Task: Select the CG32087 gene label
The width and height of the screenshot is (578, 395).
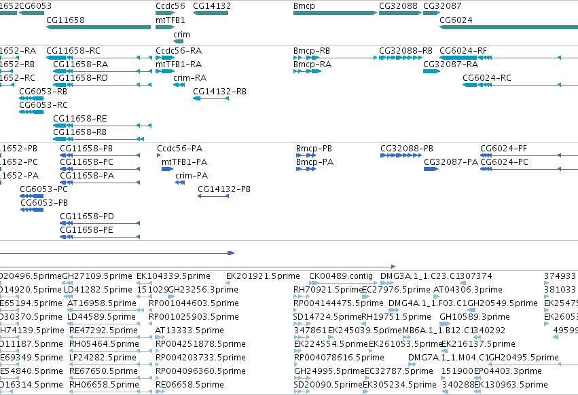Action: [442, 6]
